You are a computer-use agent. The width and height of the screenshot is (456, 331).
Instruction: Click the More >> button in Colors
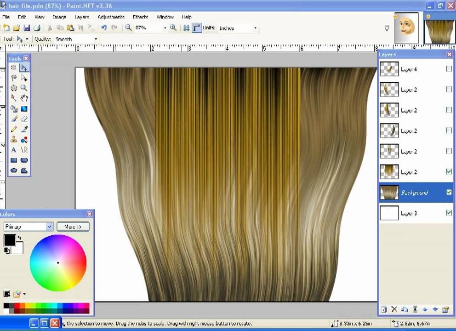coord(73,226)
